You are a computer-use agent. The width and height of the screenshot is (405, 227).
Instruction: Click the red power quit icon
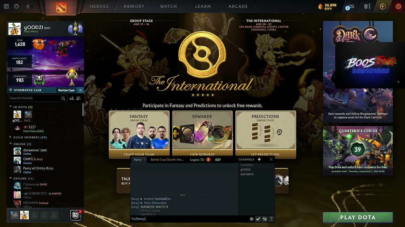(398, 6)
